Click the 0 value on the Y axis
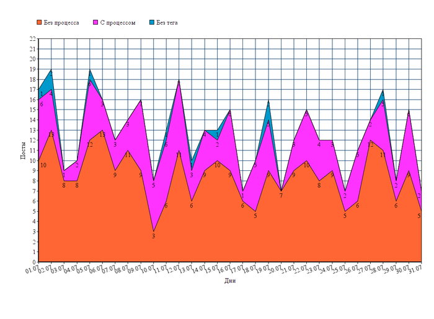 (x=34, y=262)
